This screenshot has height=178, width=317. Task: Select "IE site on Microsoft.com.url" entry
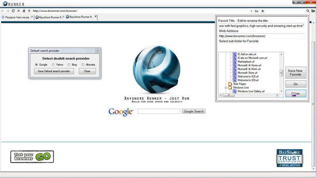[252, 58]
